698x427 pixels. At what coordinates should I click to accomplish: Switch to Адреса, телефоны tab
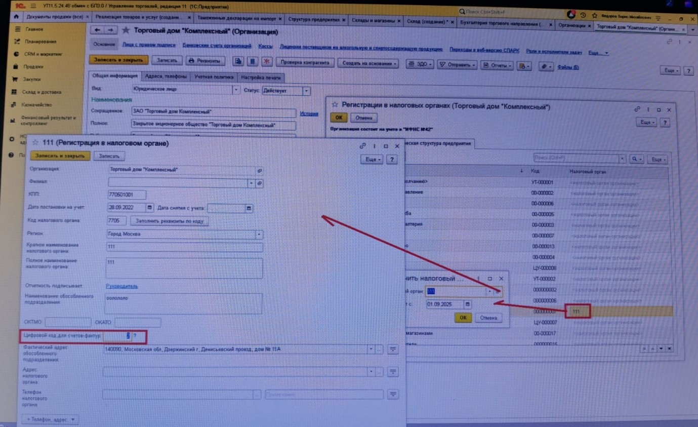(166, 77)
